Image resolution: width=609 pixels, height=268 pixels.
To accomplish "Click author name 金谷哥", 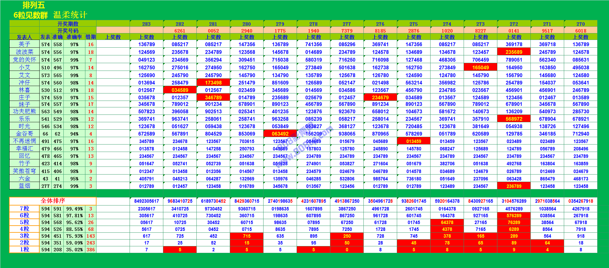I will tap(24, 134).
